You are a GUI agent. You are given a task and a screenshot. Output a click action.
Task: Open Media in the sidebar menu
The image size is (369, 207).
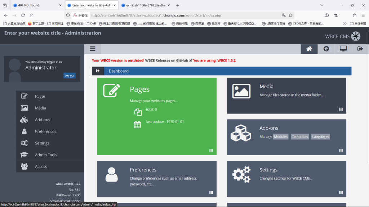[50, 108]
